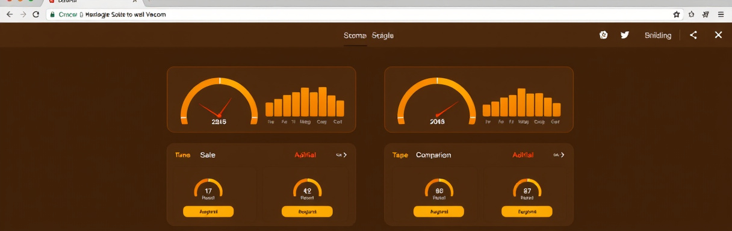The image size is (732, 231).
Task: Select the Tape tab in the Comparion panel
Action: [x=400, y=155]
